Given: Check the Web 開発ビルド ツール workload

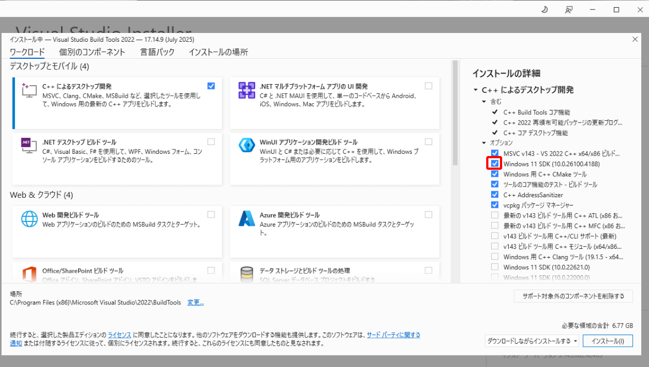Looking at the screenshot, I should point(211,214).
